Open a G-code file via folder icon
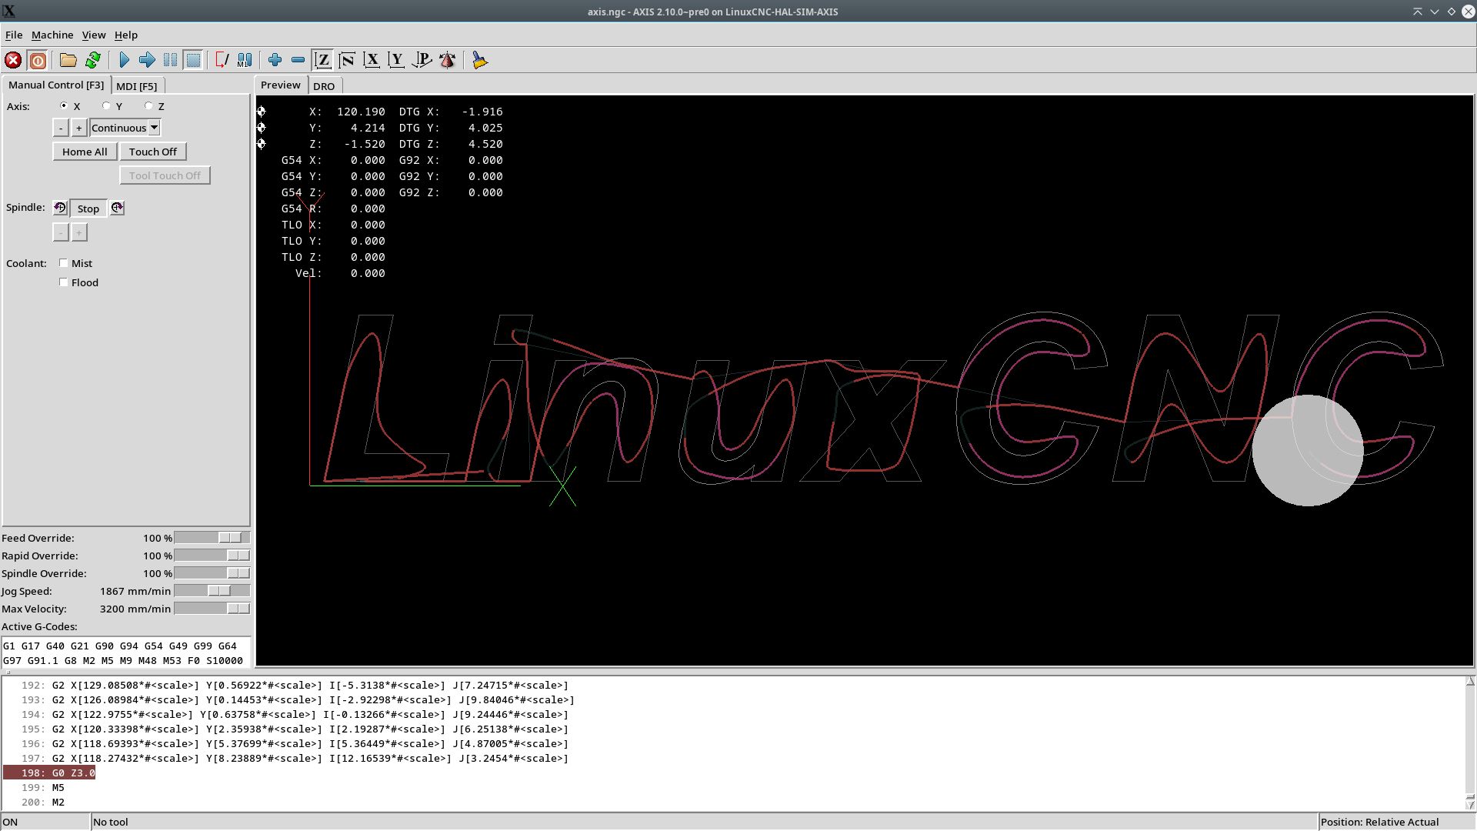 pos(68,60)
